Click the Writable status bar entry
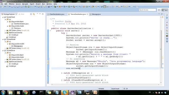The width and height of the screenshot is (169, 95). [x=101, y=89]
